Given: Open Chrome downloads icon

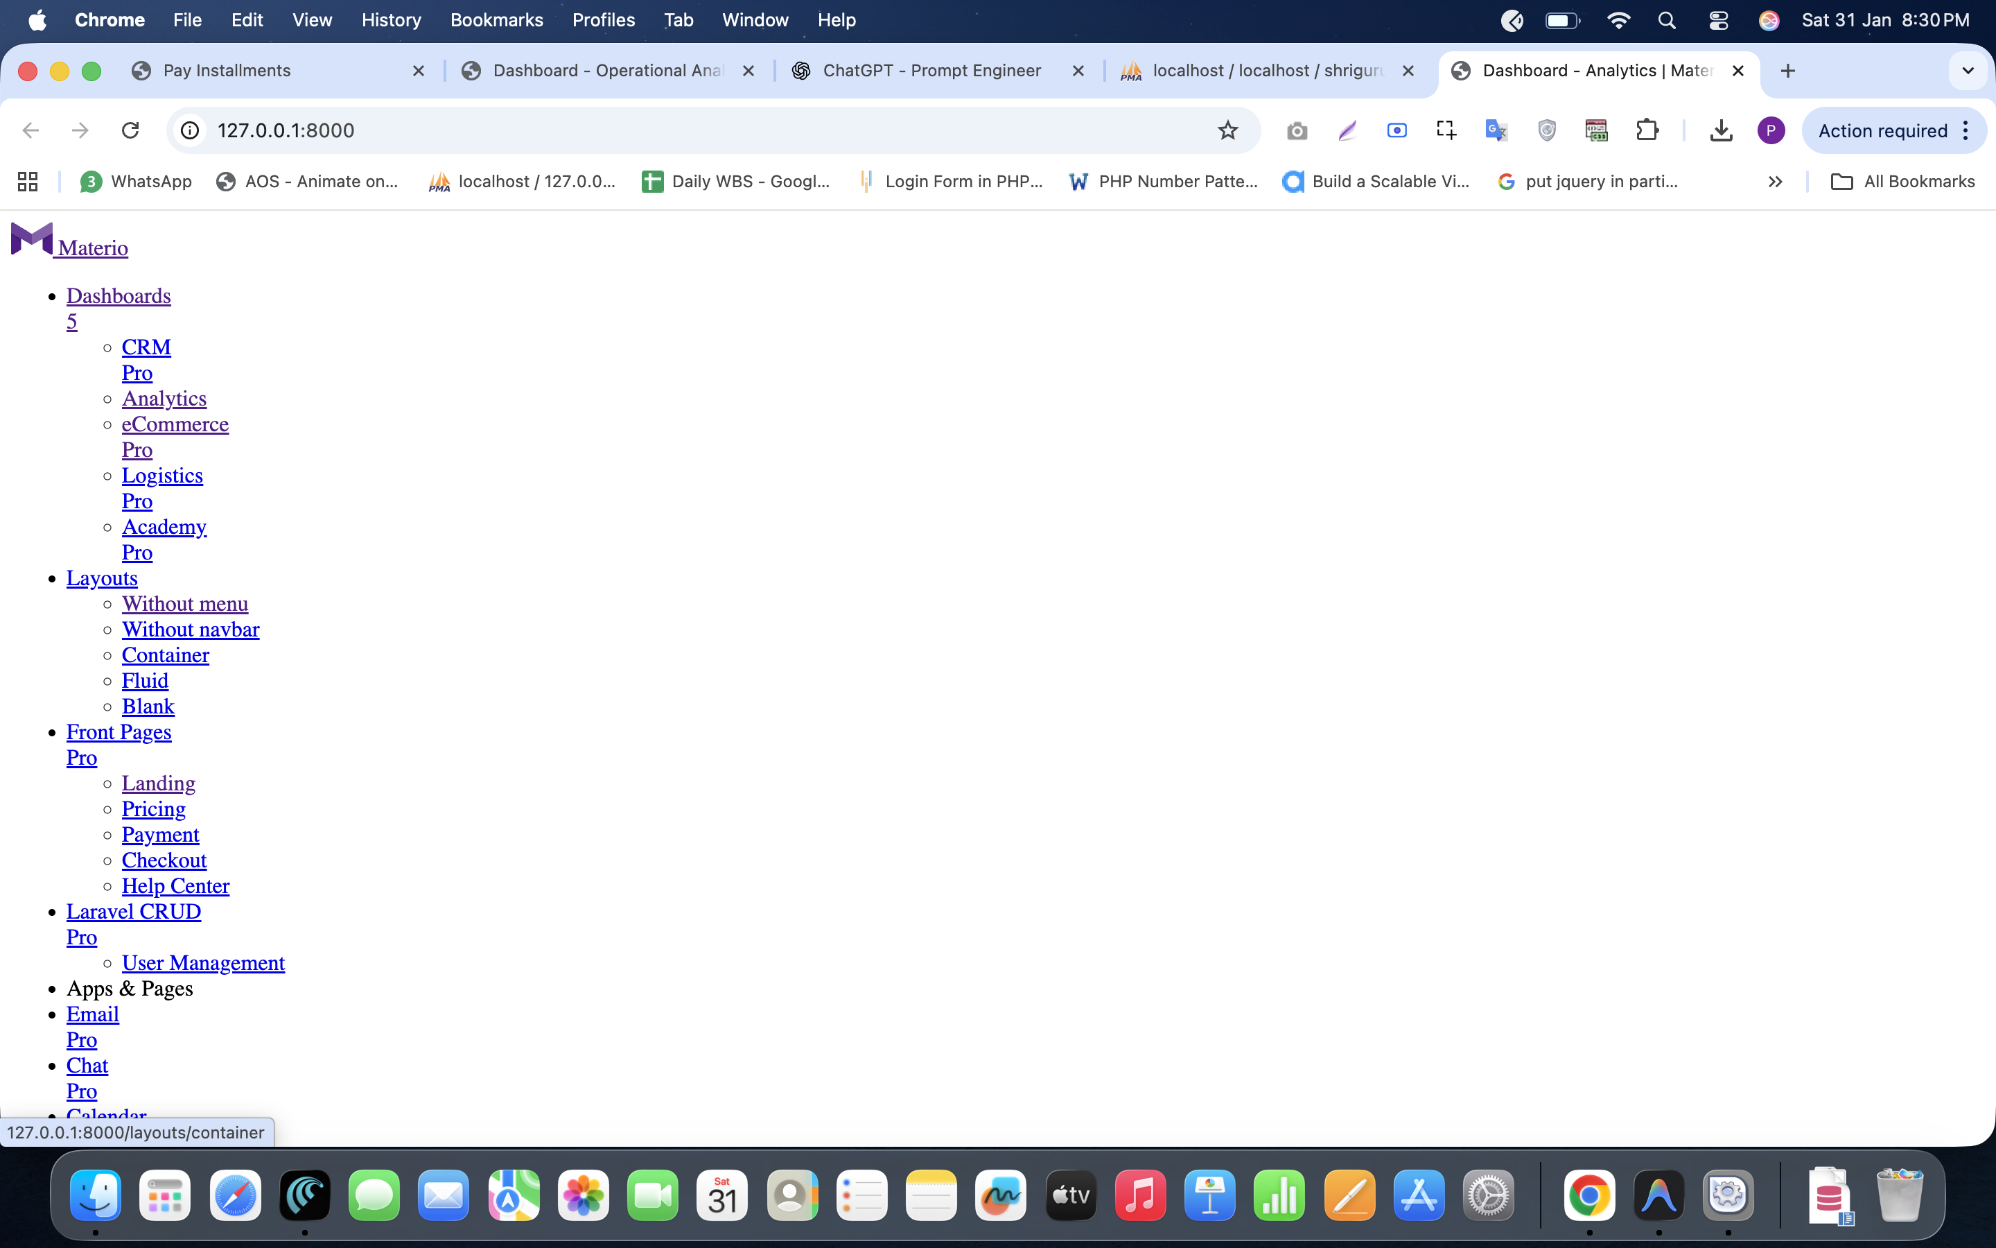Looking at the screenshot, I should click(1721, 130).
